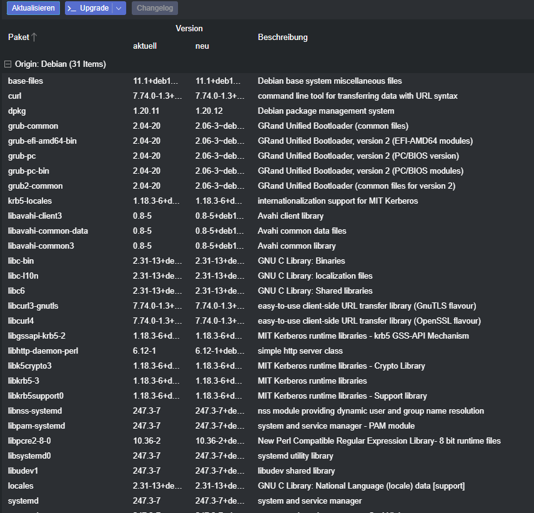
Task: Select the libc6 package row
Action: 268,291
